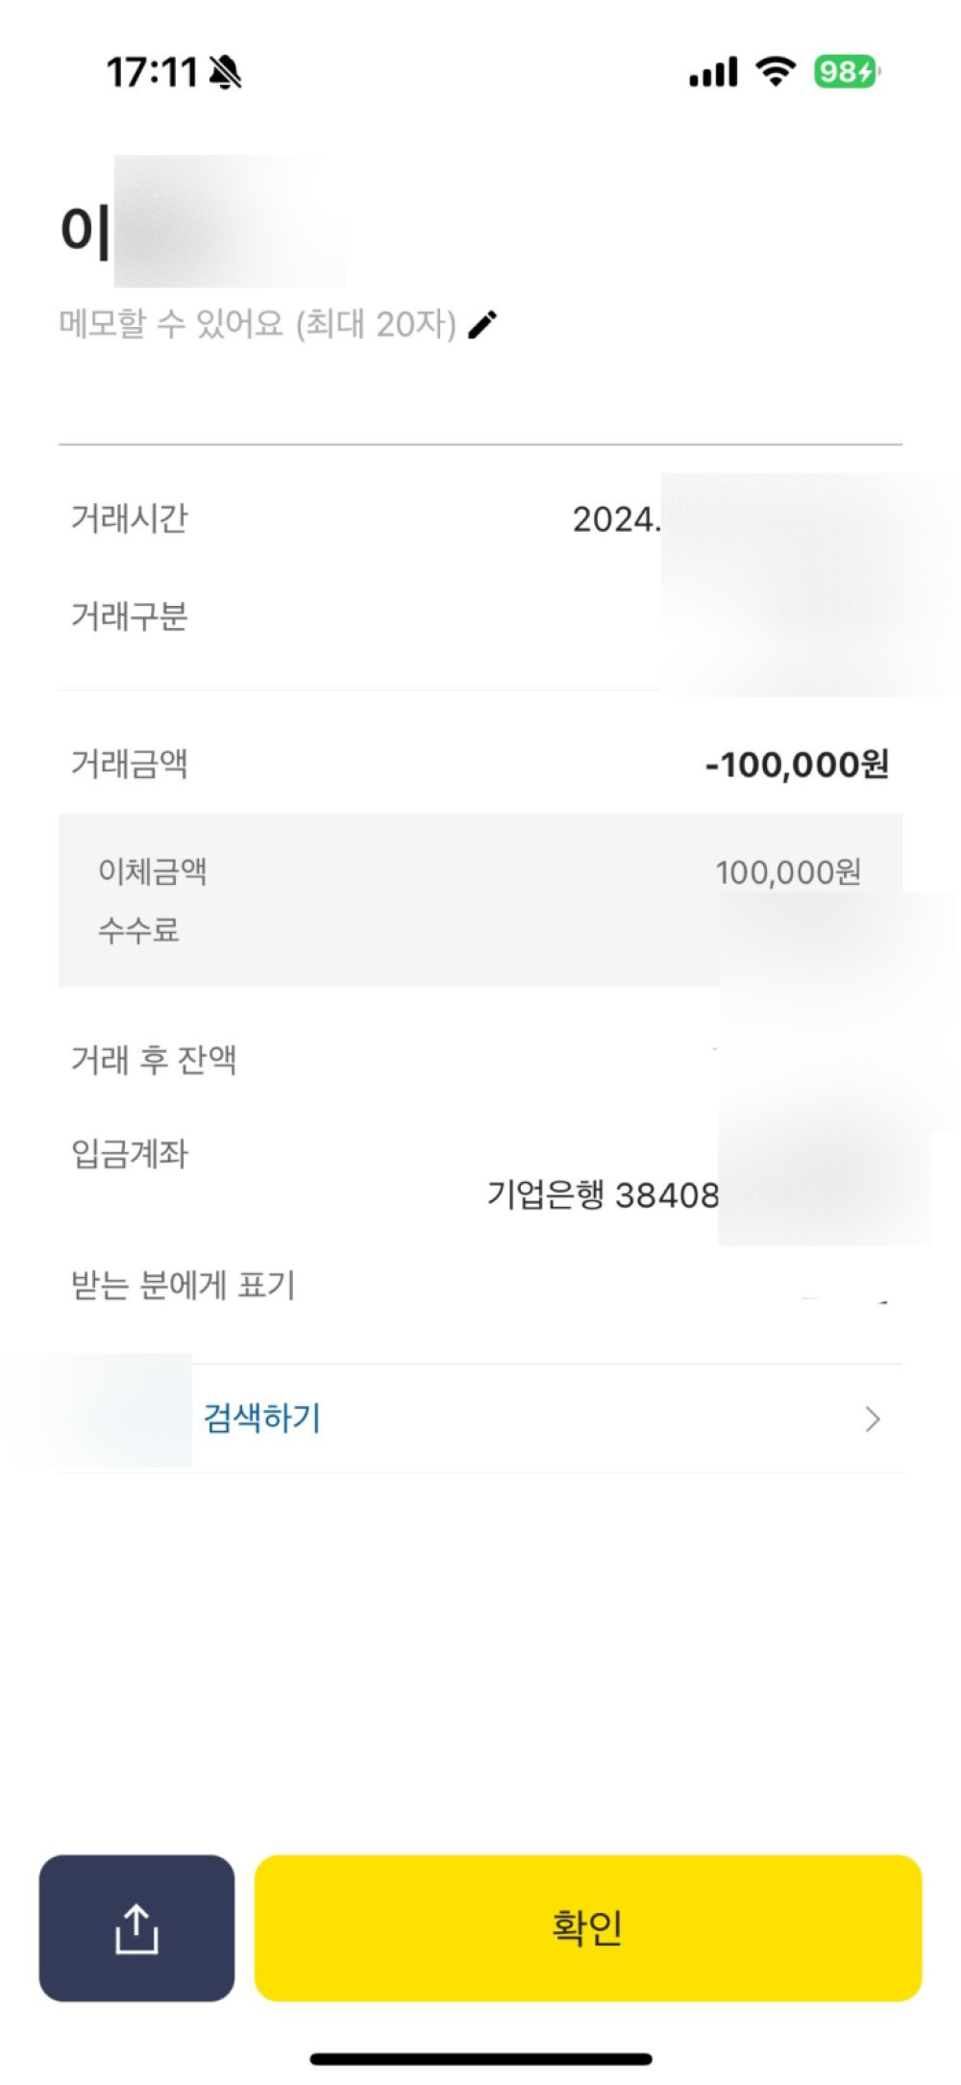Tap the silent mode bell icon
Viewport: 961px width, 2085px height.
226,72
